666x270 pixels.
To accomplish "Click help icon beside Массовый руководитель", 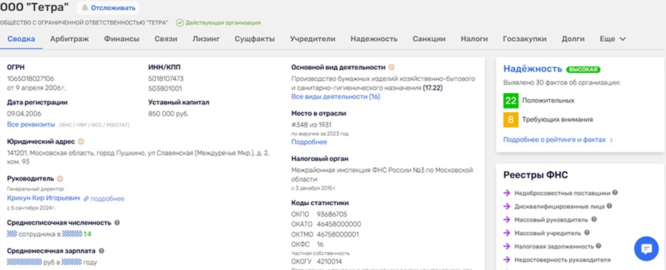I will (595, 219).
